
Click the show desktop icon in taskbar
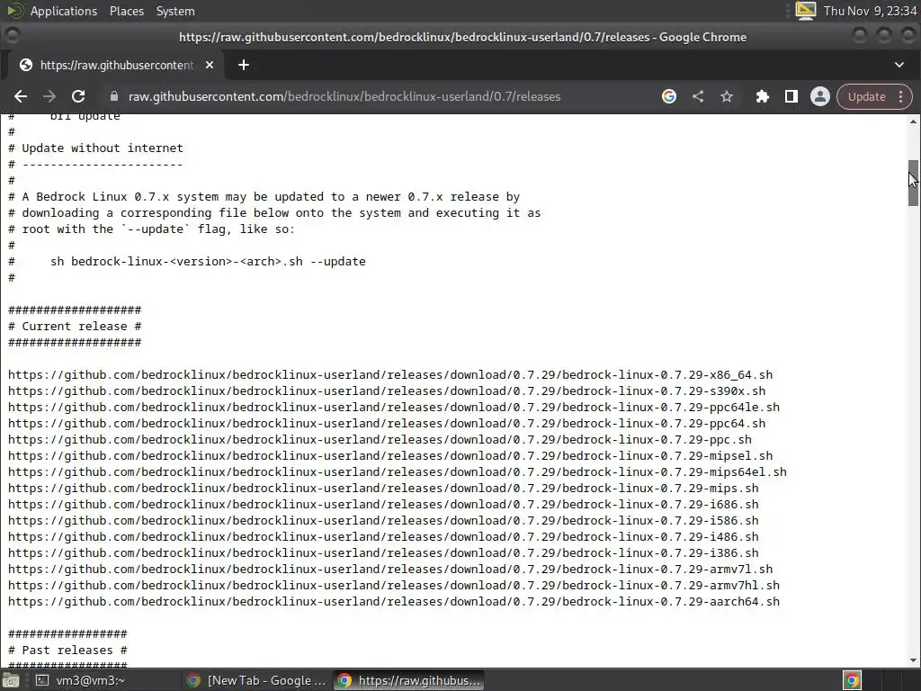[11, 680]
